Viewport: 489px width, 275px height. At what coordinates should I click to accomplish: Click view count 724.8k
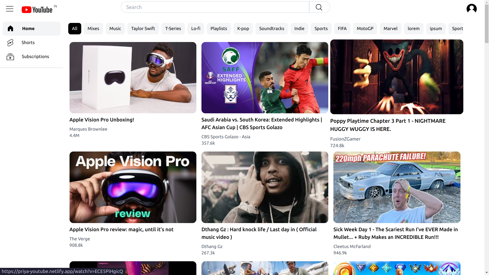coord(337,146)
